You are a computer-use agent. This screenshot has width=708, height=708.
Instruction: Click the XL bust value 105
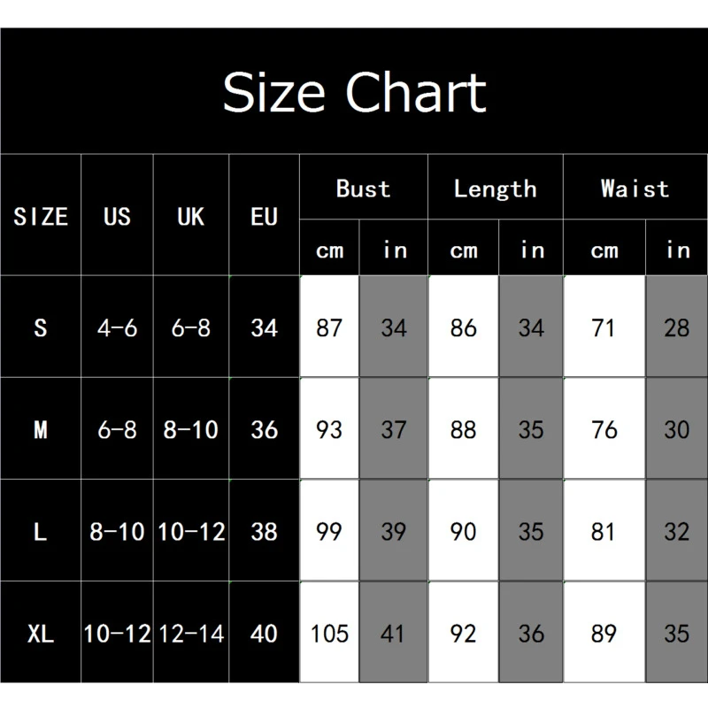click(329, 634)
